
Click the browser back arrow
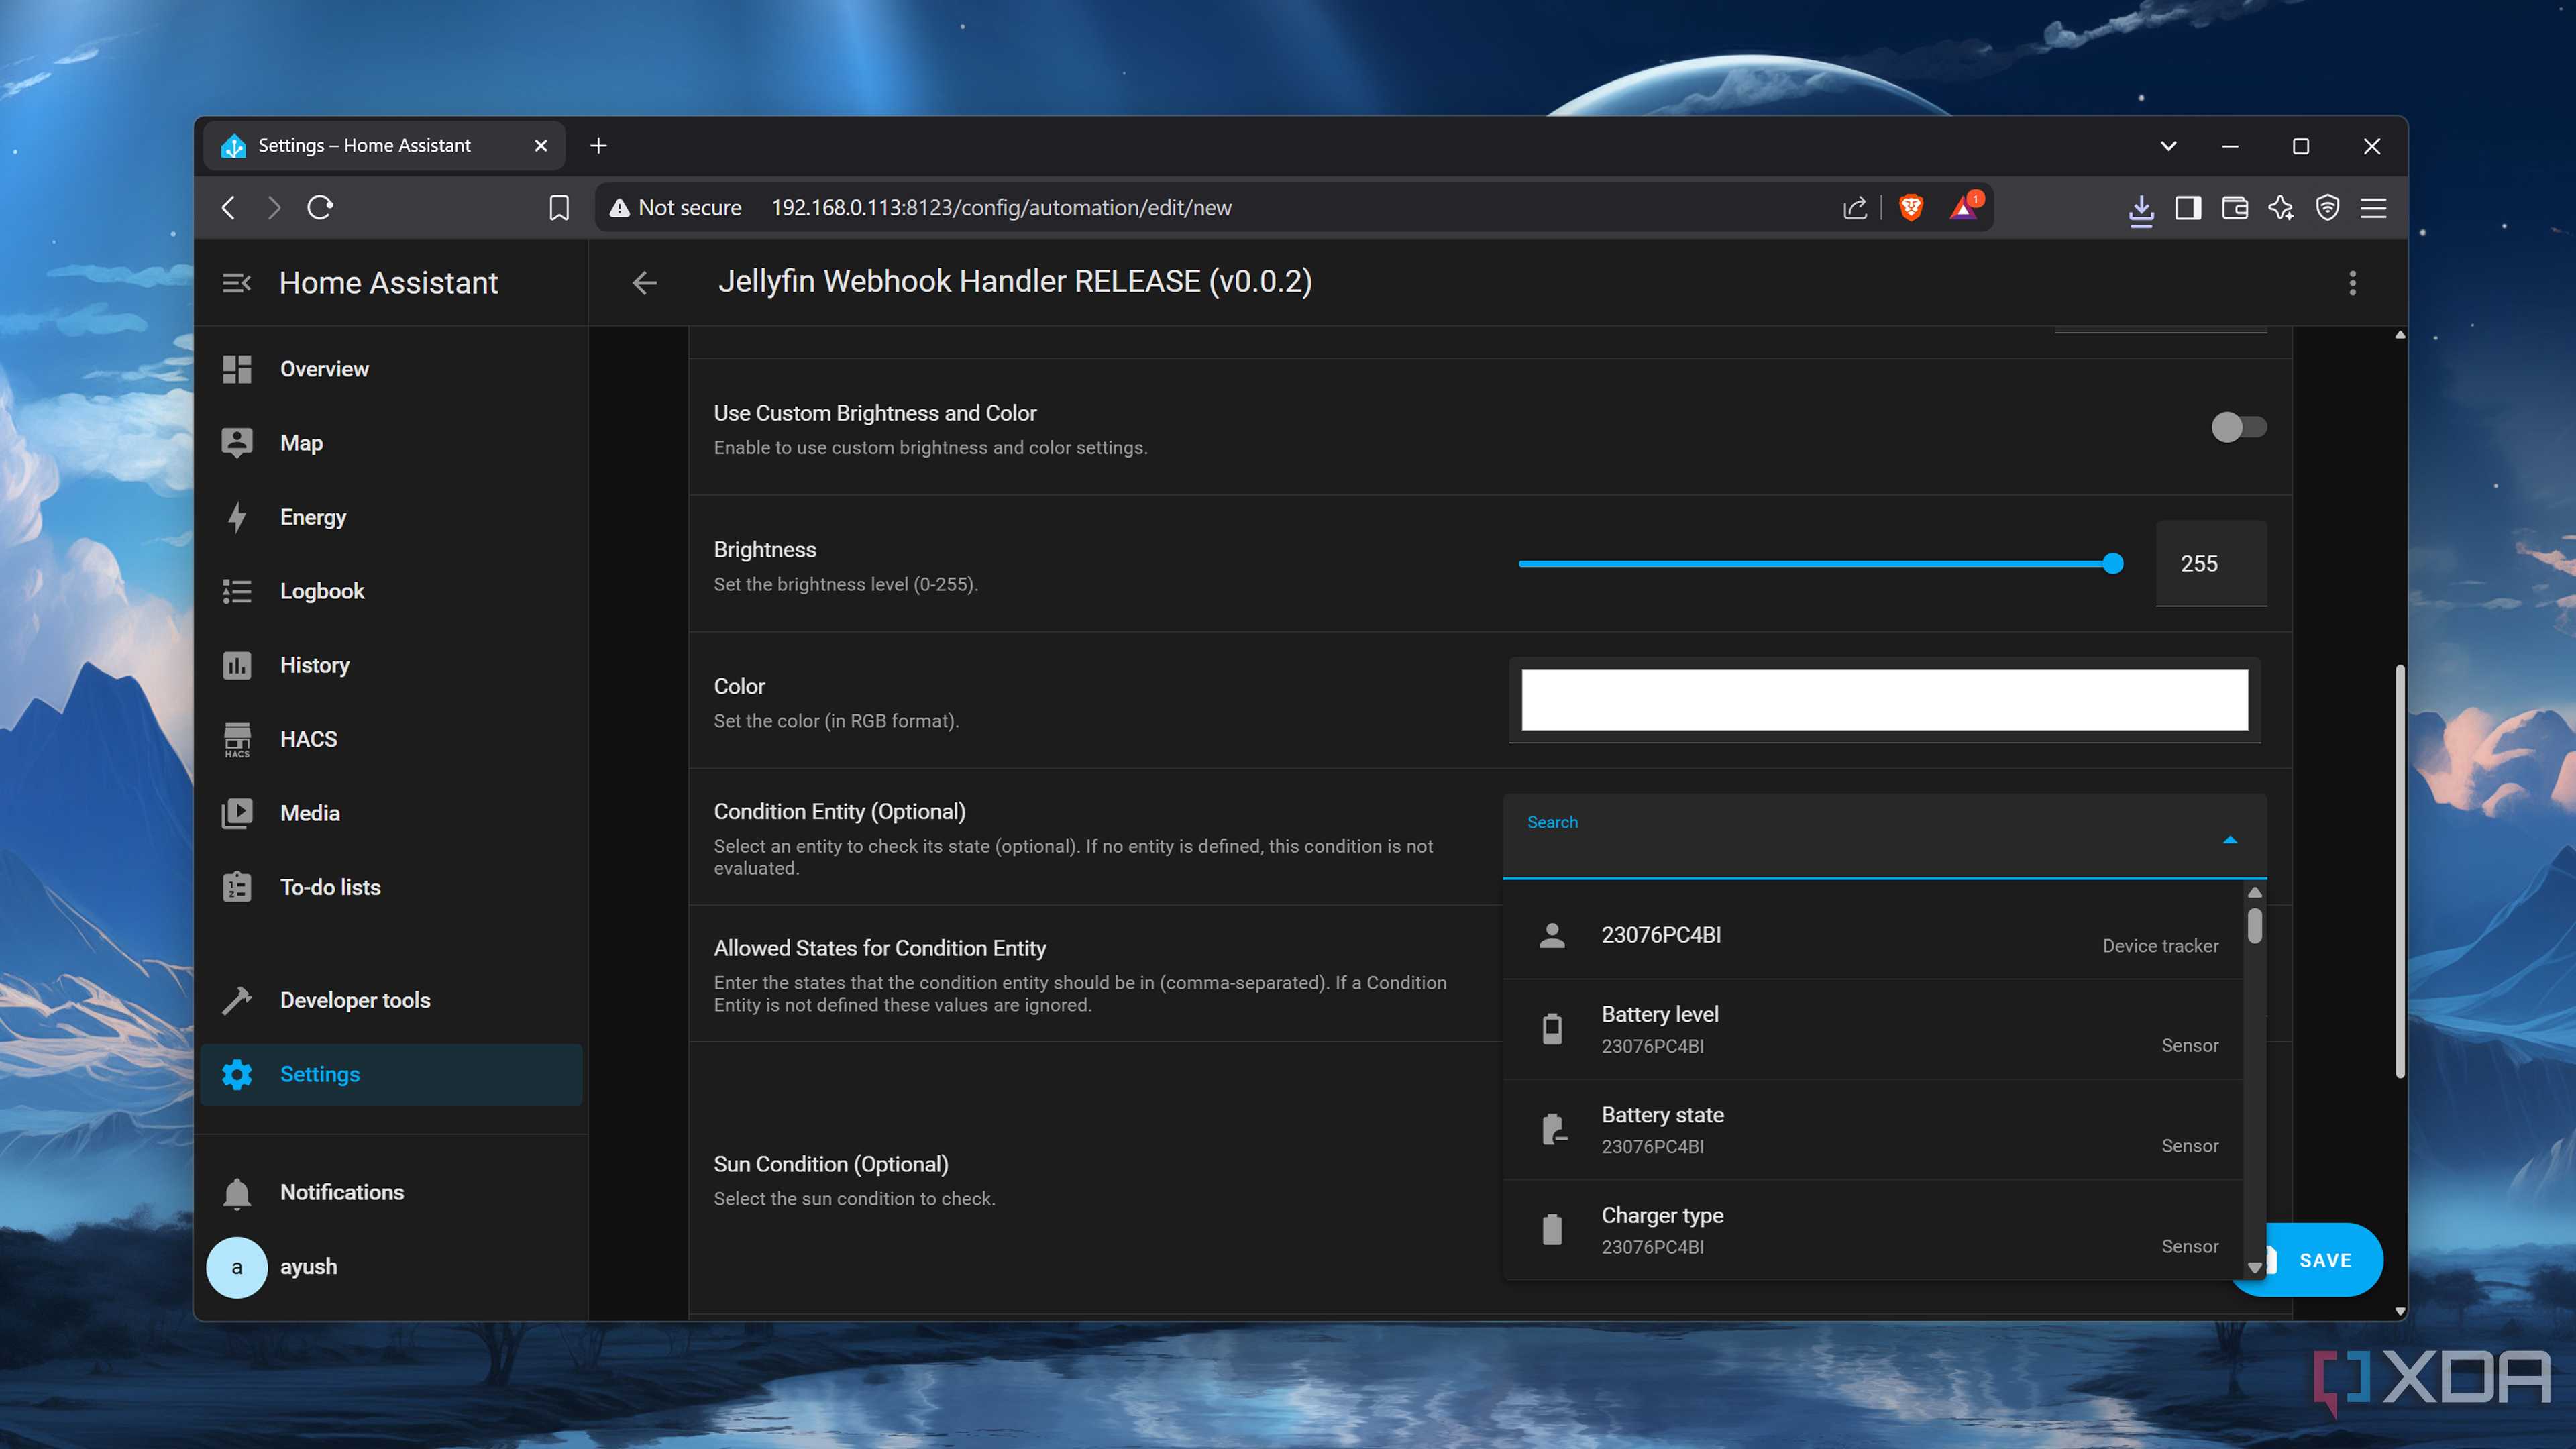tap(228, 207)
